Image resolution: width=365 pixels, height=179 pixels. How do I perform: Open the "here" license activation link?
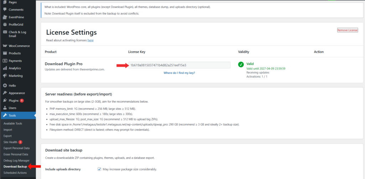click(x=91, y=40)
